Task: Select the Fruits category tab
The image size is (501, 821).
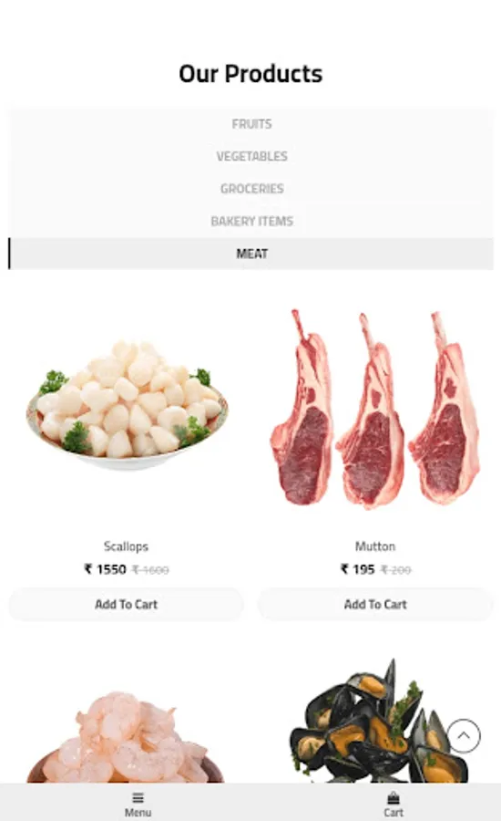Action: tap(251, 124)
